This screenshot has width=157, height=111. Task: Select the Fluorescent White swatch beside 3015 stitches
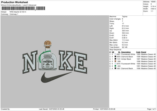(x=115, y=64)
